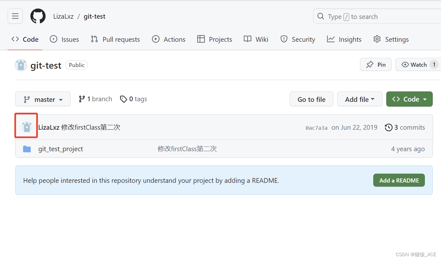Focus the 'Type / to search' field
This screenshot has height=260, width=441.
tap(377, 16)
